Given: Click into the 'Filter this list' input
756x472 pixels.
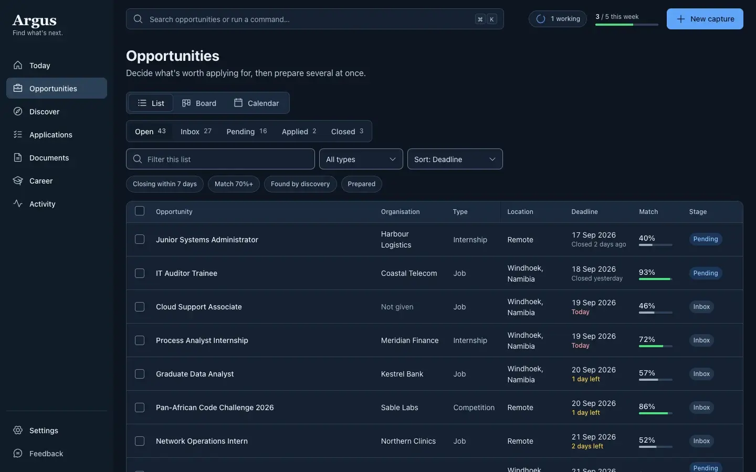Looking at the screenshot, I should click(x=220, y=159).
